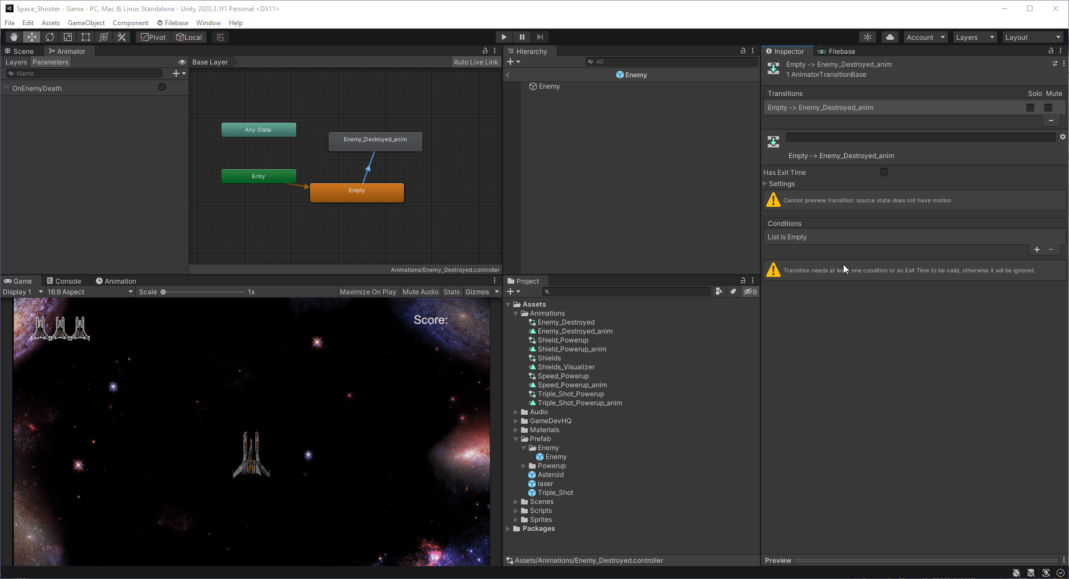This screenshot has width=1069, height=579.
Task: Open custom editor tools
Action: pyautogui.click(x=122, y=37)
